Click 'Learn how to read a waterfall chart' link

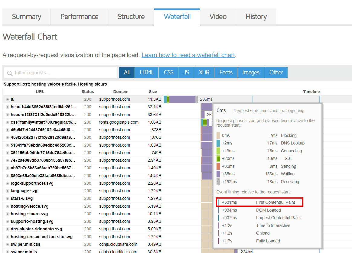coord(188,55)
